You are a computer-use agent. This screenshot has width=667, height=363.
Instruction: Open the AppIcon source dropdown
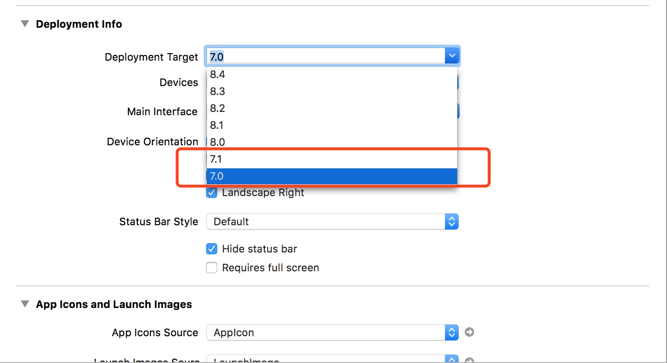[333, 332]
